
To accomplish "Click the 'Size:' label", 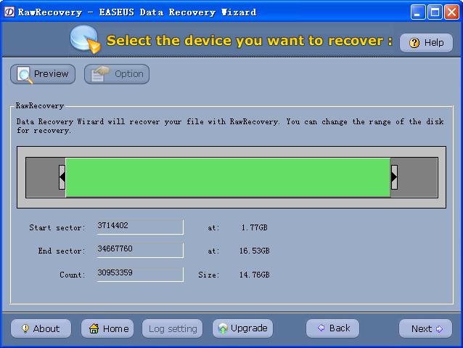I will coord(209,275).
